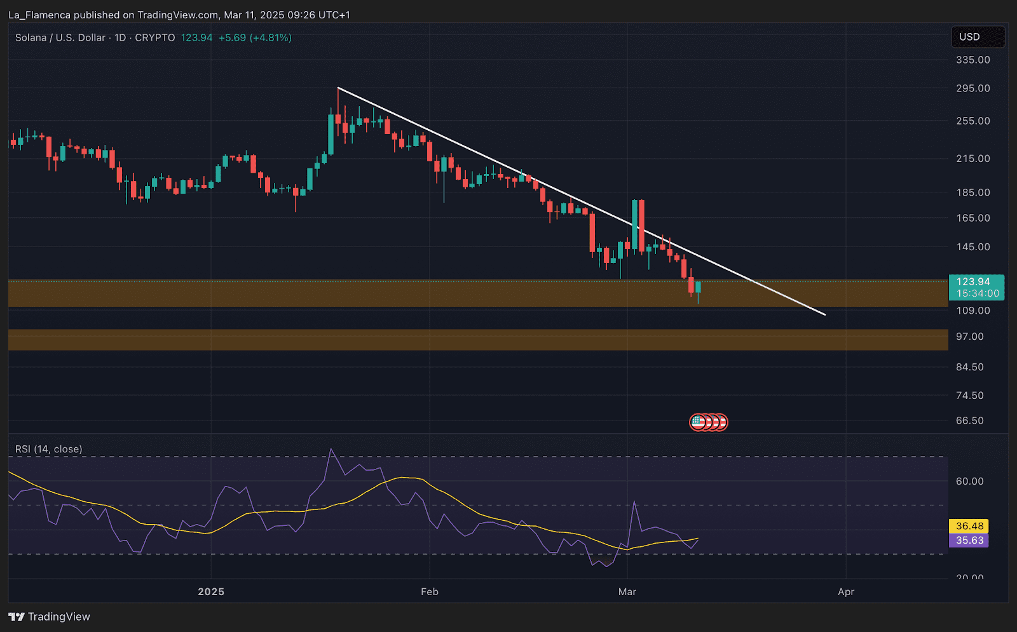This screenshot has width=1017, height=632.
Task: Click the Mar label on time axis
Action: click(627, 591)
